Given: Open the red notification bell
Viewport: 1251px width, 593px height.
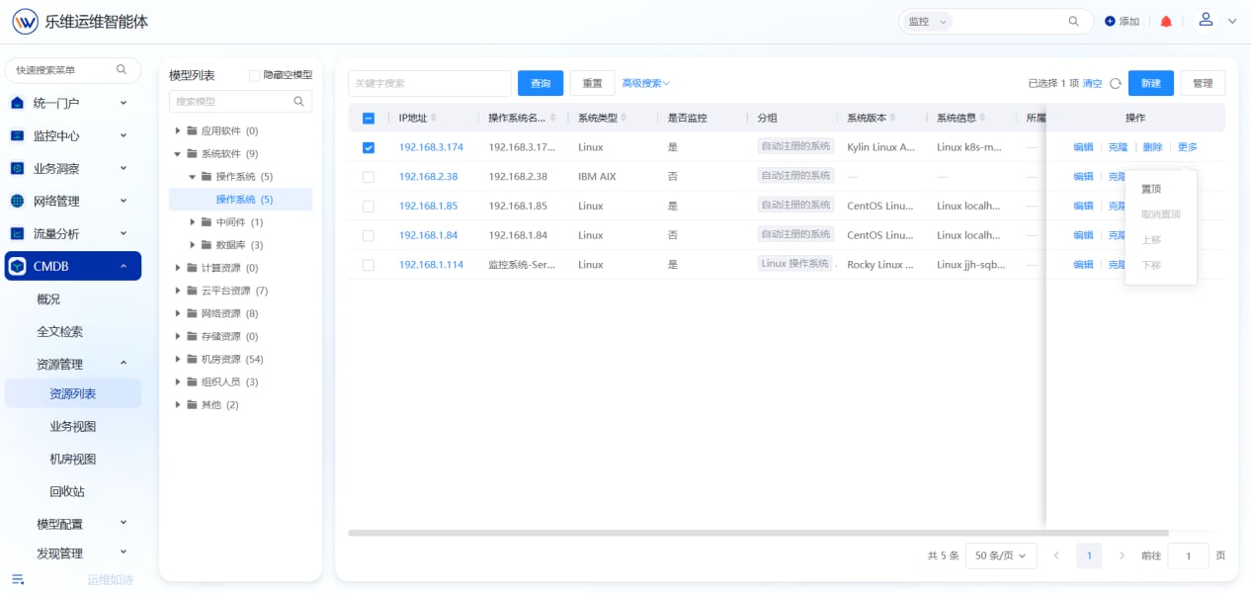Looking at the screenshot, I should point(1166,21).
